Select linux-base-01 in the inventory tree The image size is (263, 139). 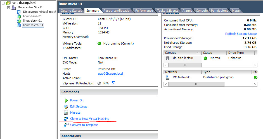pos(32,16)
